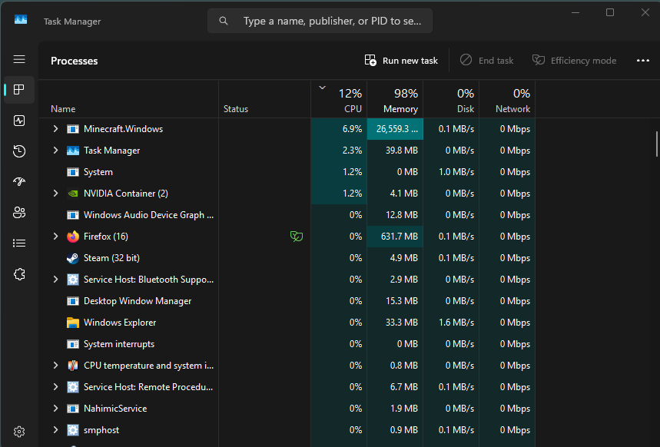
Task: Select the Windows Explorer row name
Action: [120, 323]
